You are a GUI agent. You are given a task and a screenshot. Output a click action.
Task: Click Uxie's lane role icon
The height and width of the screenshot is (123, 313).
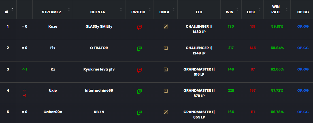[x=165, y=91]
